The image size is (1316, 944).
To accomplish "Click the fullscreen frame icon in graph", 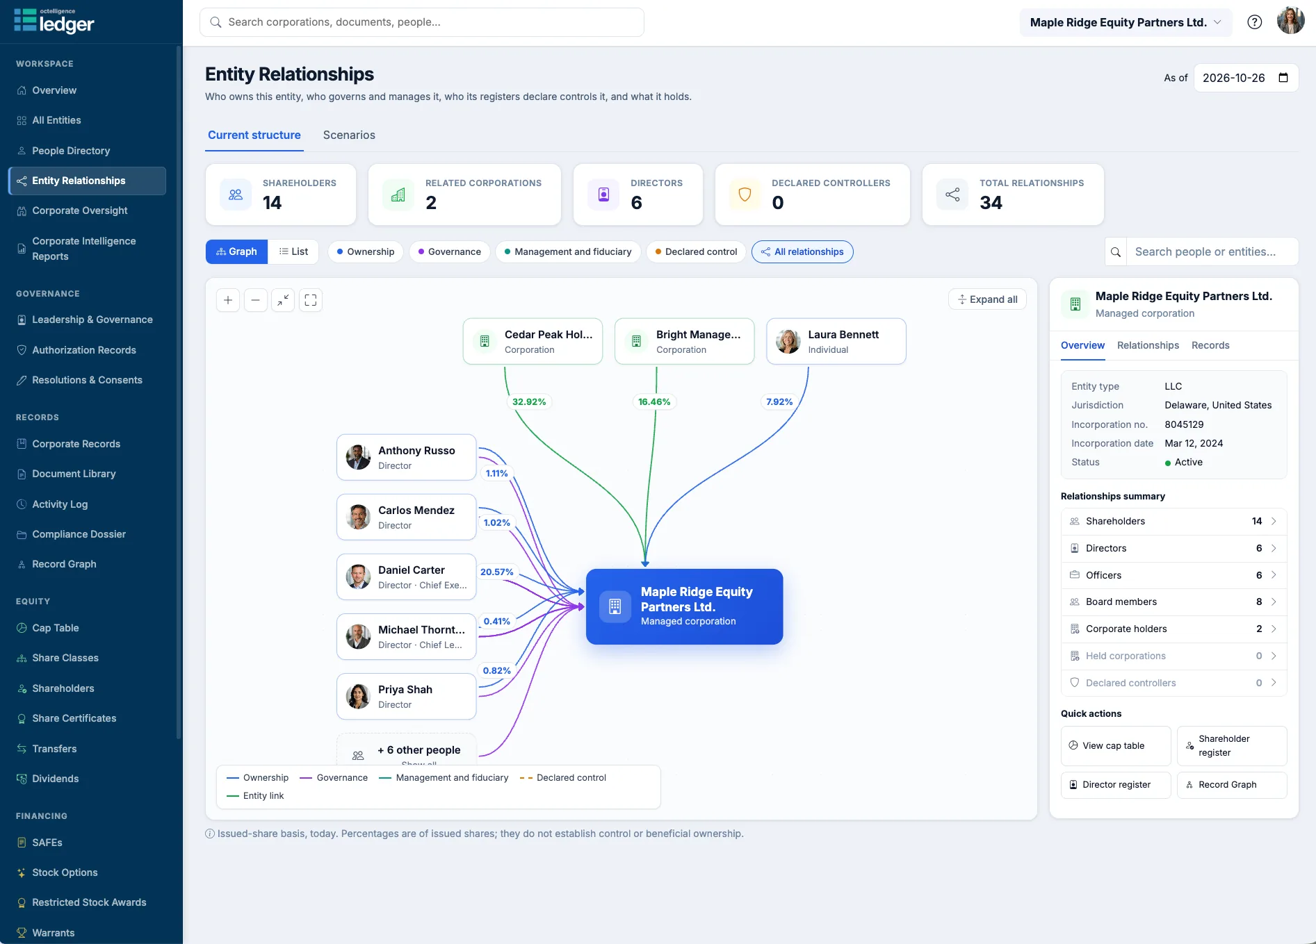I will click(311, 300).
